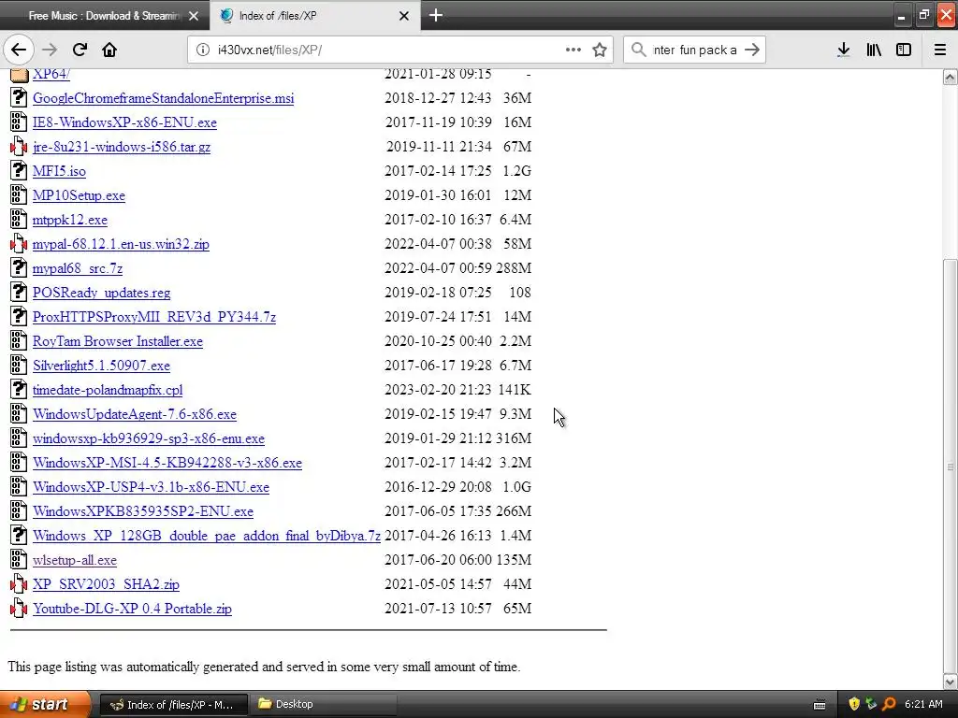
Task: Click the mtppk12.exe link
Action: pos(70,220)
